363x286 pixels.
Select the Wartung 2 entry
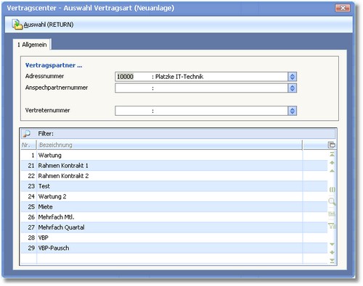coord(174,196)
